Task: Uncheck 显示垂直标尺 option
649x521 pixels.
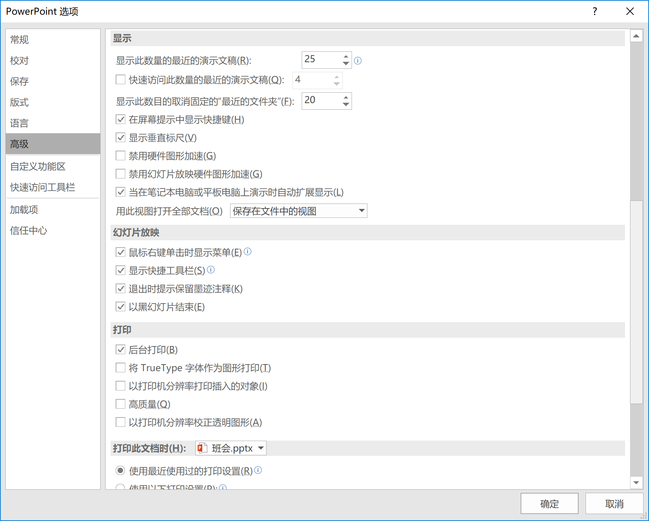Action: coord(121,137)
